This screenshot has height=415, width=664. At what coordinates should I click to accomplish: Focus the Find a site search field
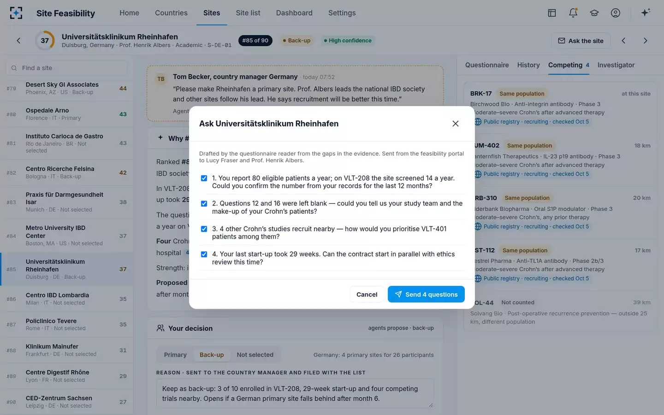pyautogui.click(x=67, y=68)
